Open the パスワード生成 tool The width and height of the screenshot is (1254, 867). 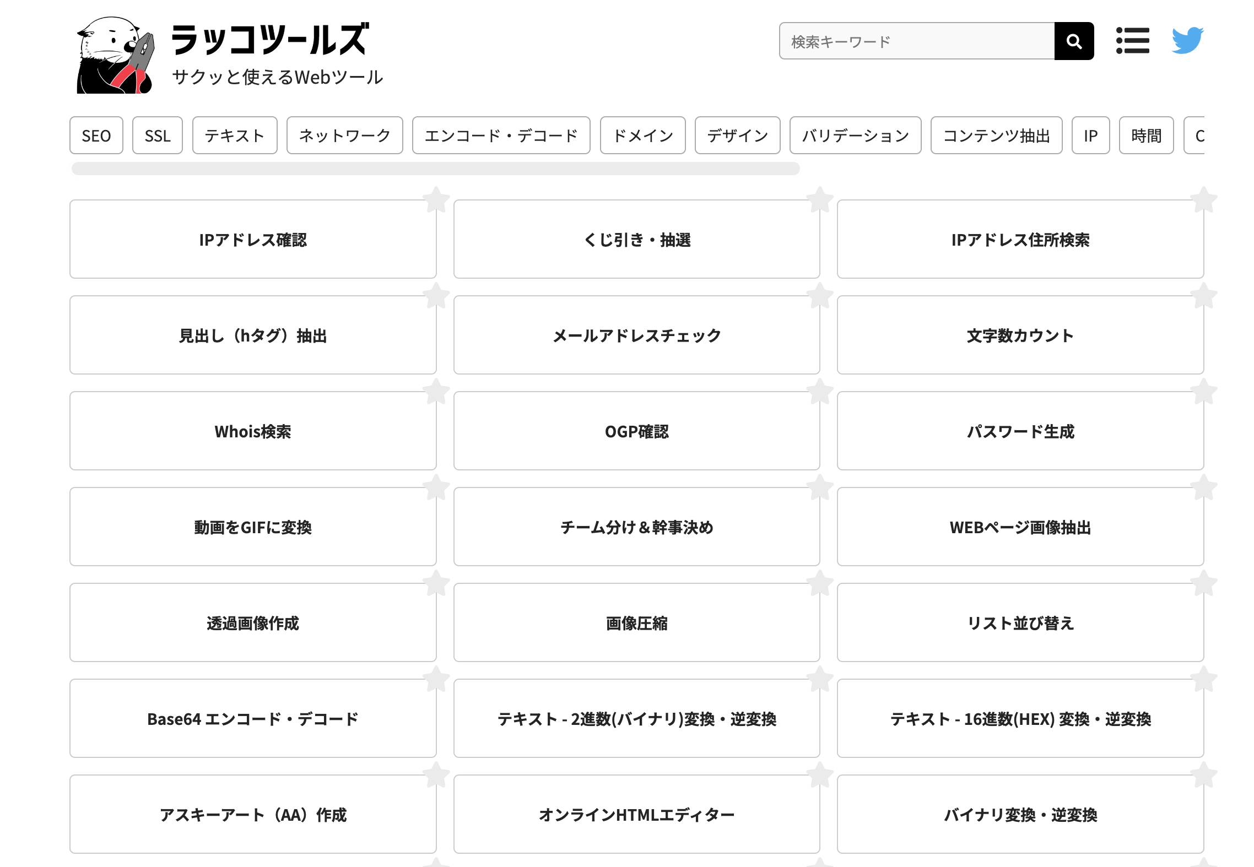click(x=1020, y=431)
